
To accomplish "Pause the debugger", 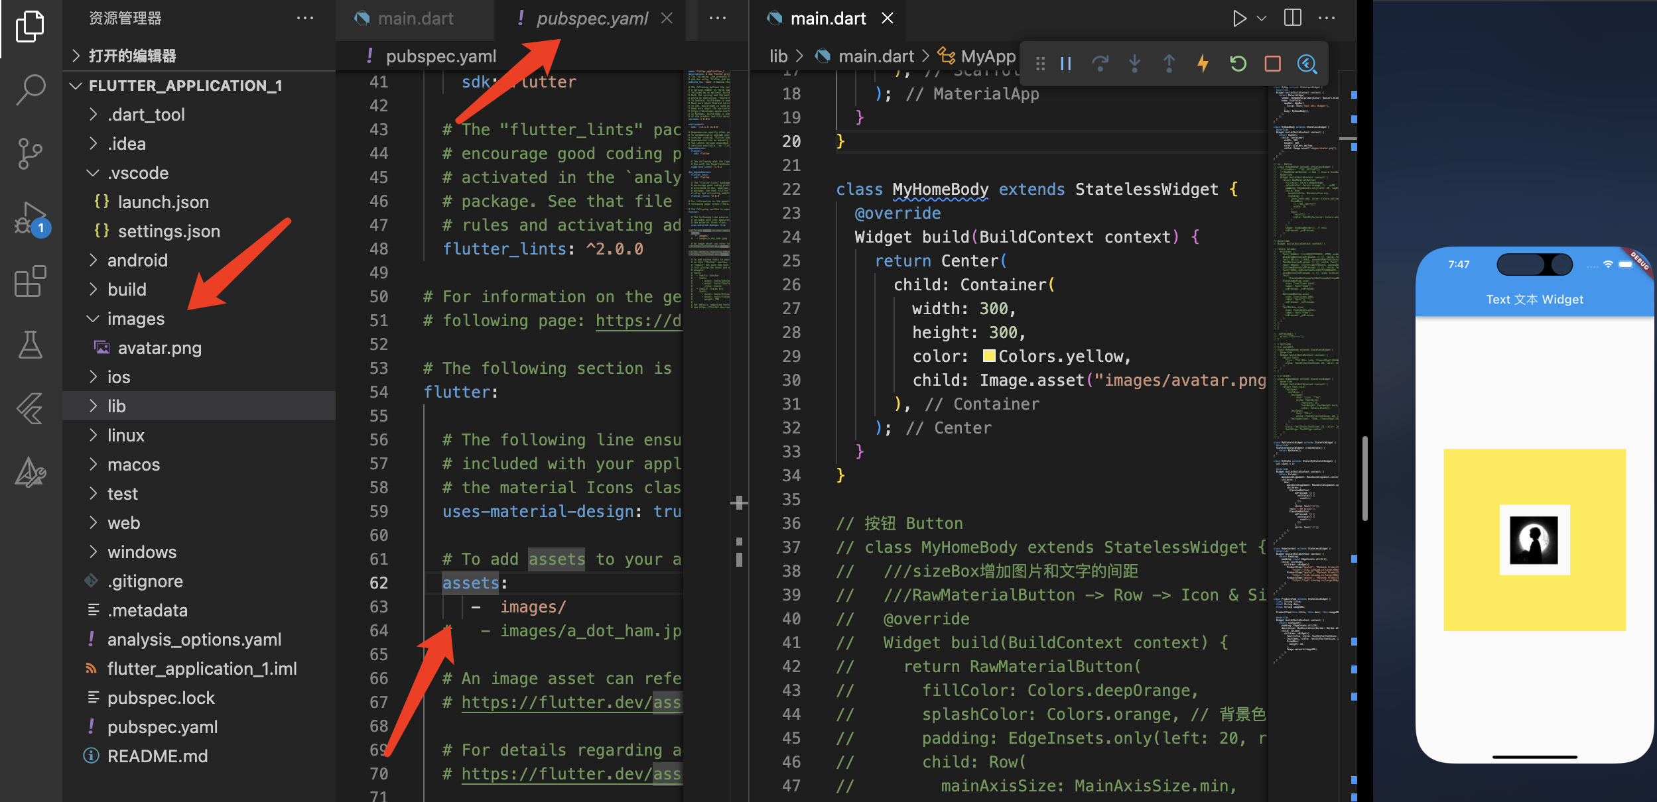I will click(x=1066, y=64).
